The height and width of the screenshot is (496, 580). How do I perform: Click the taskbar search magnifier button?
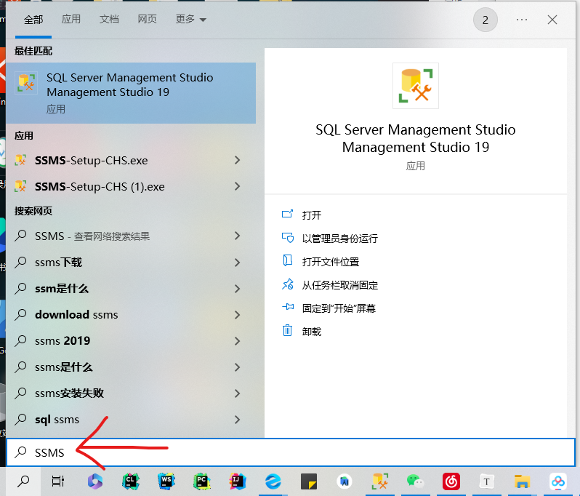click(23, 481)
